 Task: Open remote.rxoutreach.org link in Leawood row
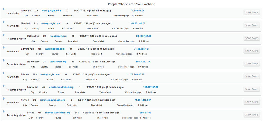tap(61, 87)
